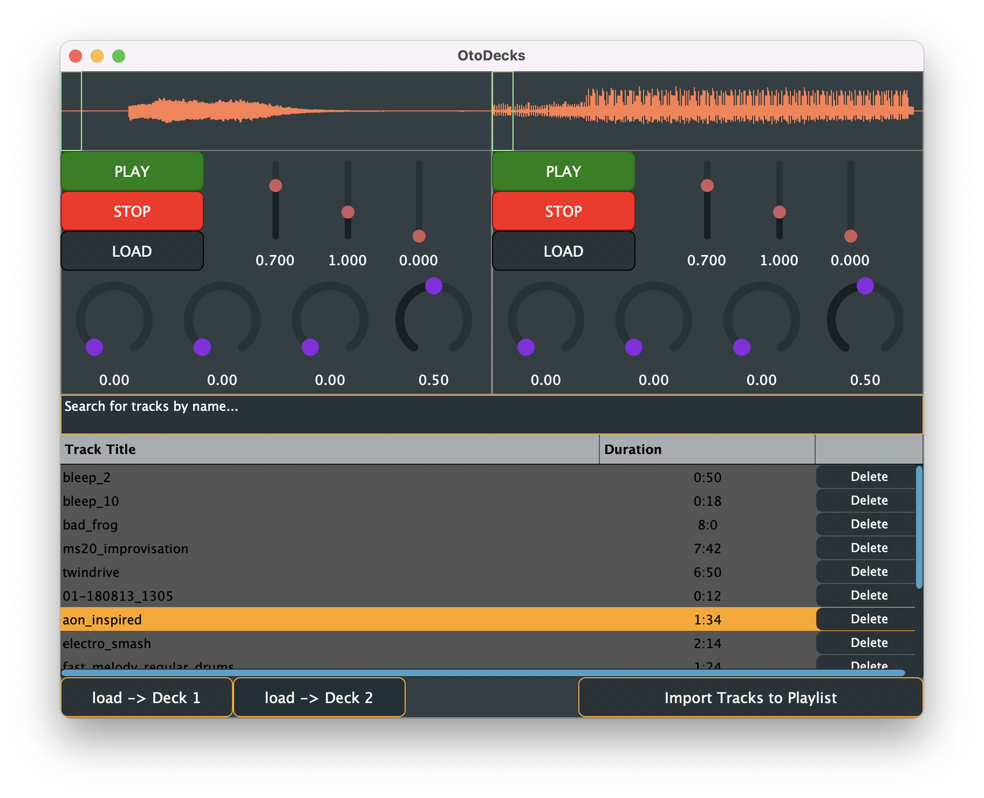Select the electro_smash track row
The image size is (984, 798).
click(x=324, y=643)
